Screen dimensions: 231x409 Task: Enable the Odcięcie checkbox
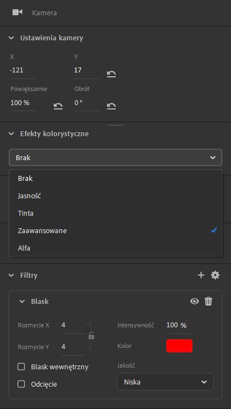(21, 384)
